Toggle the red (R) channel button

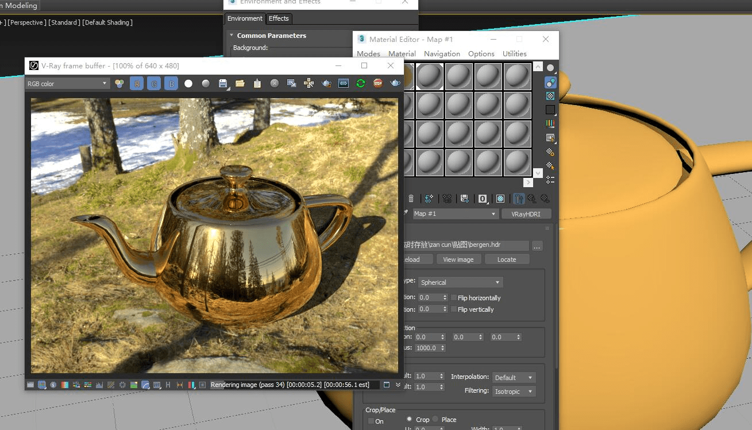pos(137,83)
